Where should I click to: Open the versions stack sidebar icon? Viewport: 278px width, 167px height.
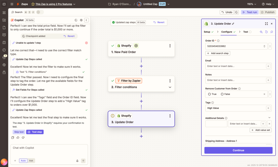4,72
